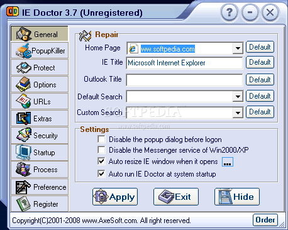Click the PopupKiller sidebar icon
The height and width of the screenshot is (230, 288).
23,51
